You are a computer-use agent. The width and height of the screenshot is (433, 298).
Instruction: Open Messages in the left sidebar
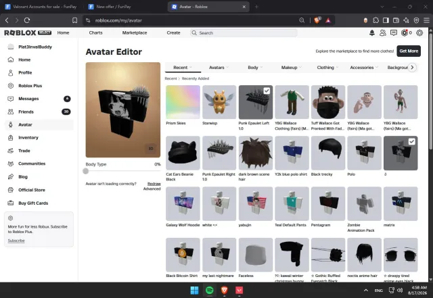[x=39, y=99]
